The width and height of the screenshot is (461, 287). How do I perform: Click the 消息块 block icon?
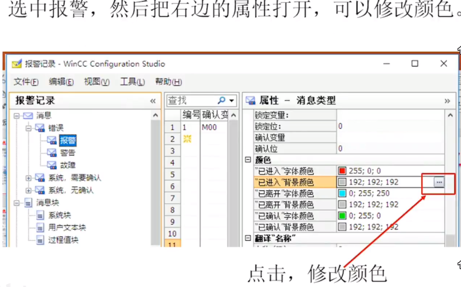pyautogui.click(x=28, y=203)
